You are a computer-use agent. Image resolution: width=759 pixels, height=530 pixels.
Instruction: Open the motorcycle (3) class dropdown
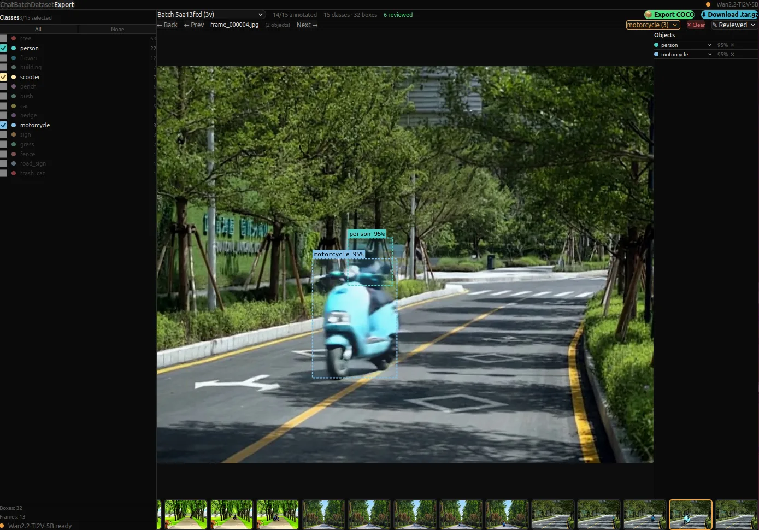click(x=653, y=25)
